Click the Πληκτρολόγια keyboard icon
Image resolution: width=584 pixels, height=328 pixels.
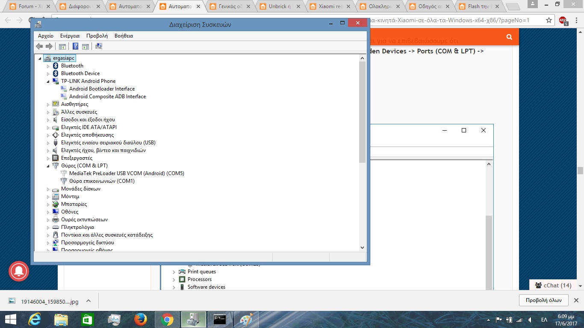pos(56,227)
